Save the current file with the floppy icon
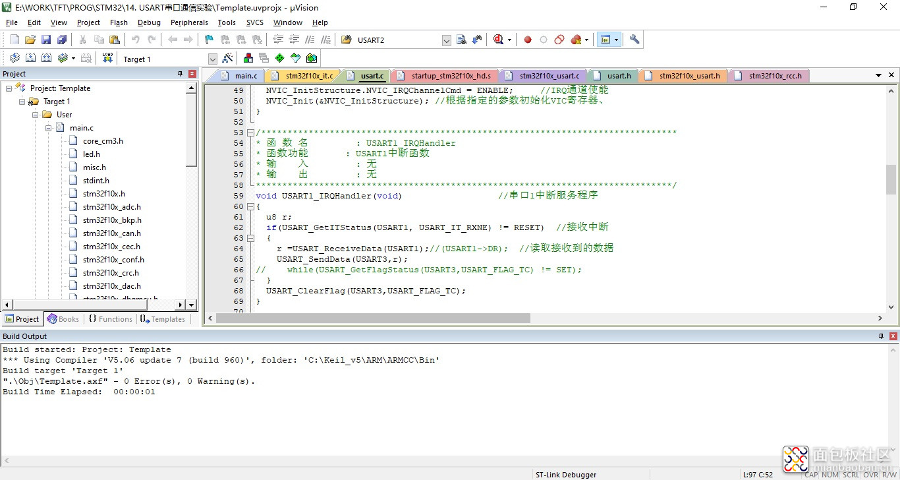Image resolution: width=900 pixels, height=480 pixels. (x=46, y=40)
